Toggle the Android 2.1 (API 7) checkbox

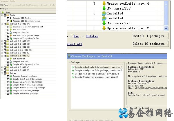[5, 56]
